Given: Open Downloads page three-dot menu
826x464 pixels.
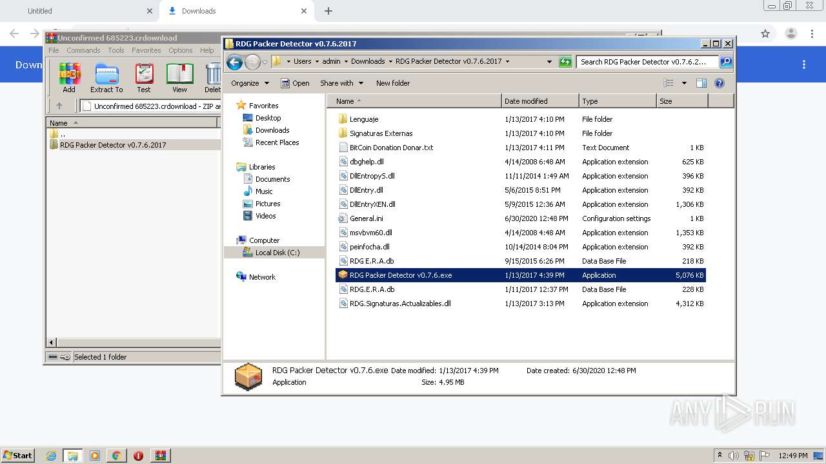Looking at the screenshot, I should pyautogui.click(x=804, y=64).
